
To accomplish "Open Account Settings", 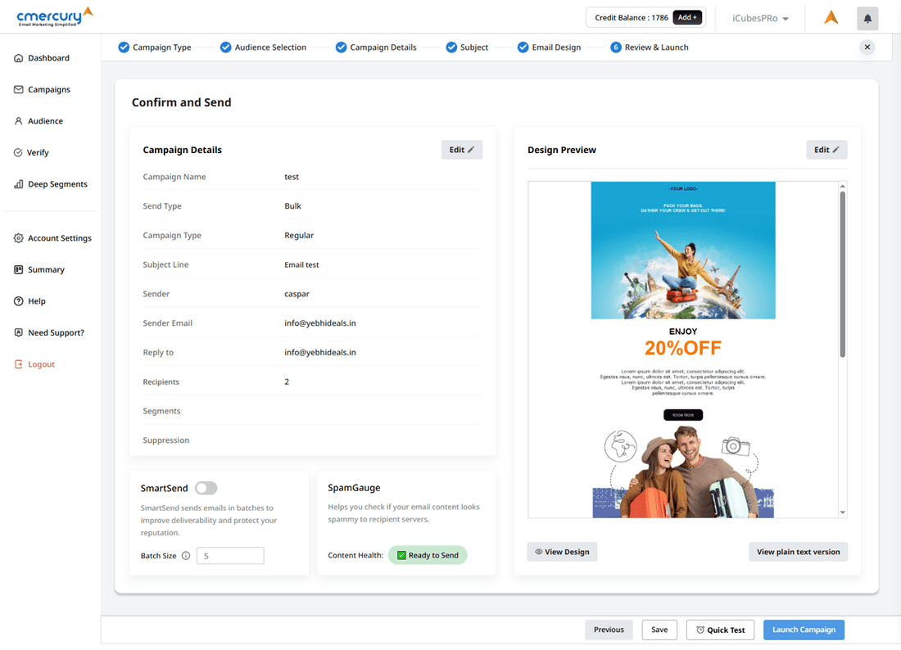I will (x=59, y=238).
